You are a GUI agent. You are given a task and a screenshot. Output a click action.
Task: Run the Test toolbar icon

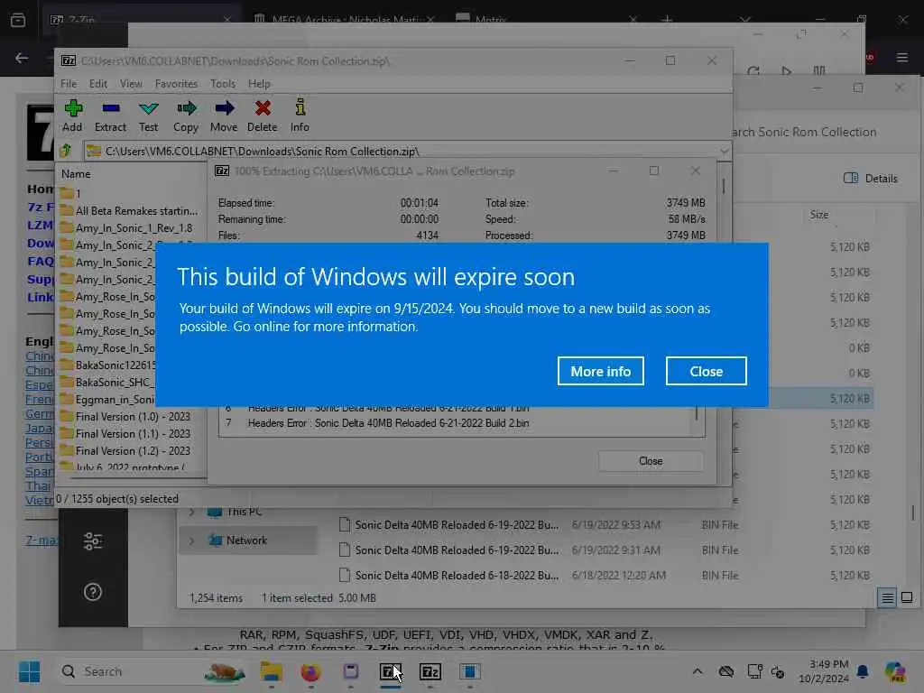(x=149, y=115)
